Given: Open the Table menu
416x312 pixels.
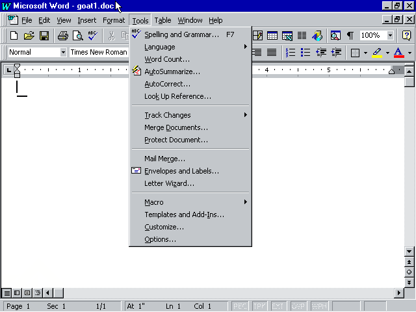Looking at the screenshot, I should click(162, 20).
